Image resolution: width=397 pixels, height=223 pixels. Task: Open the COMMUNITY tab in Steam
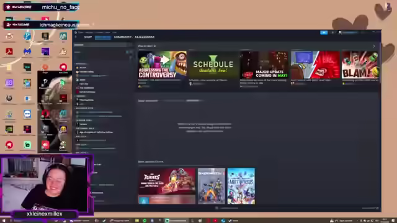[x=123, y=37]
